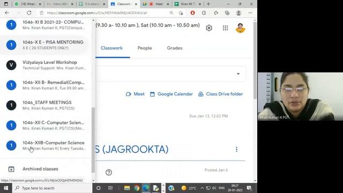Open a new browser tab
This screenshot has height=193, width=343.
pyautogui.click(x=208, y=4)
